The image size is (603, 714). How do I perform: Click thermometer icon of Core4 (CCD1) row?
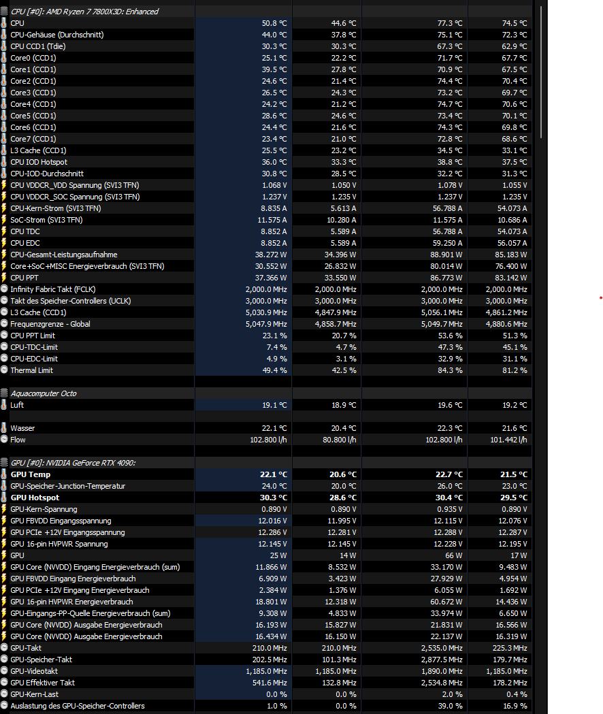pyautogui.click(x=4, y=104)
